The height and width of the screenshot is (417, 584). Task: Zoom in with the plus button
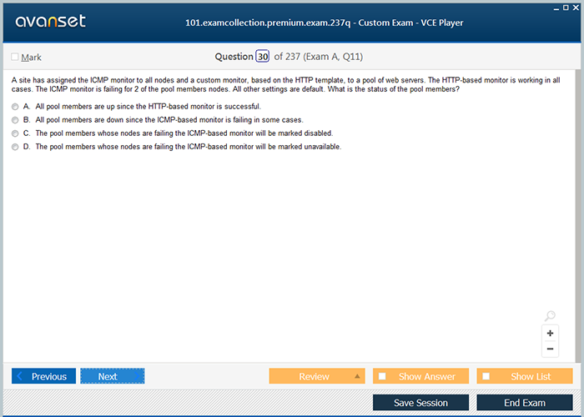point(550,334)
